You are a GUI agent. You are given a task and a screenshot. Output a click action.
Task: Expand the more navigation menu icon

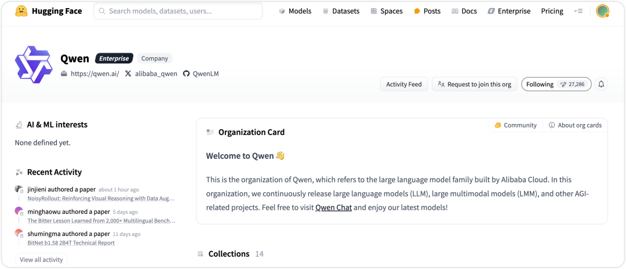578,11
